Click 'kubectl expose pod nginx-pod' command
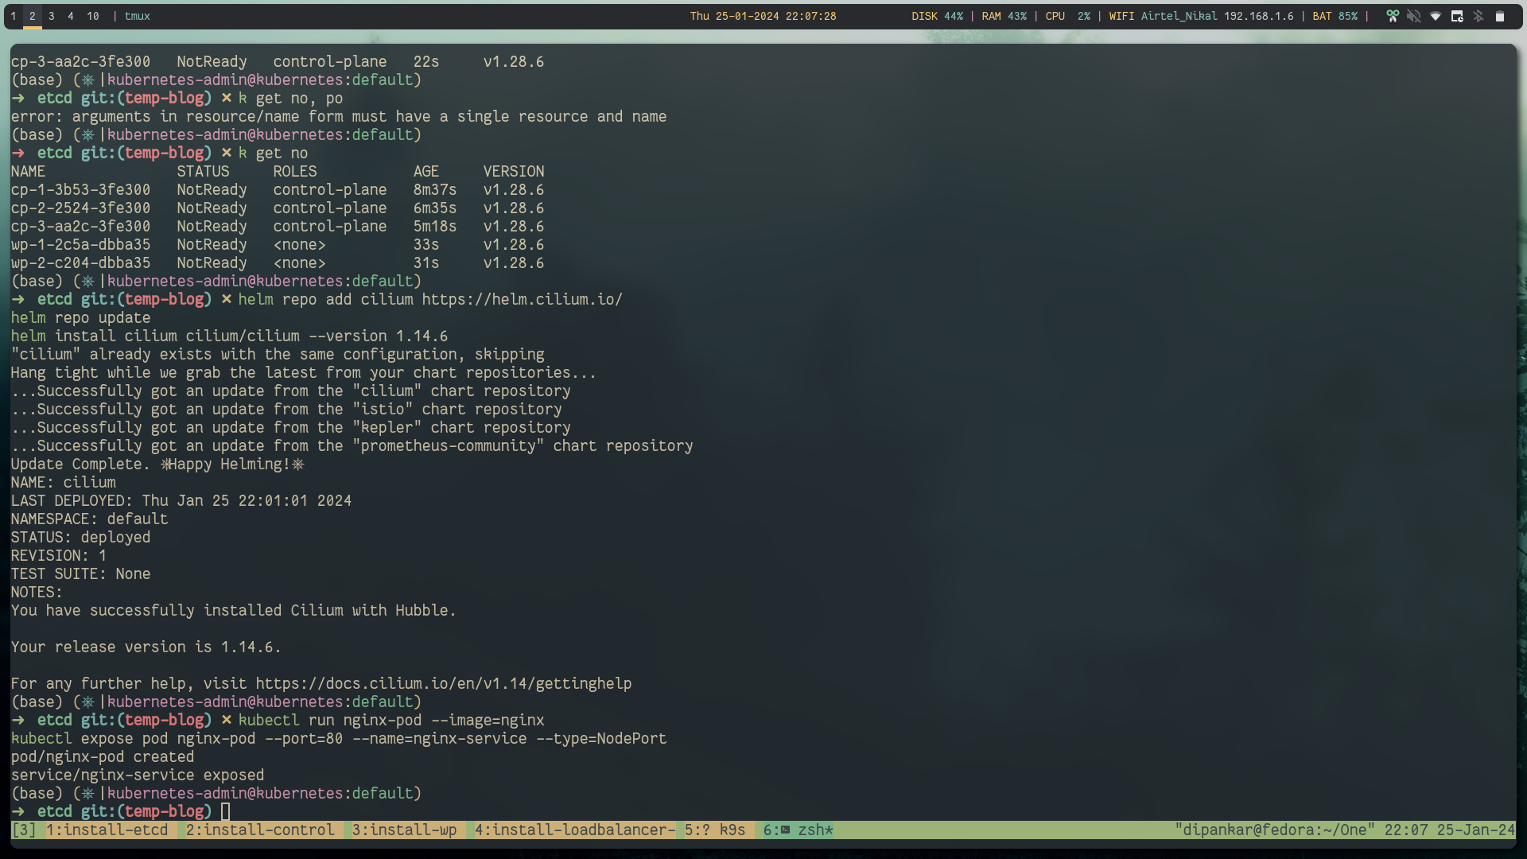 click(339, 739)
